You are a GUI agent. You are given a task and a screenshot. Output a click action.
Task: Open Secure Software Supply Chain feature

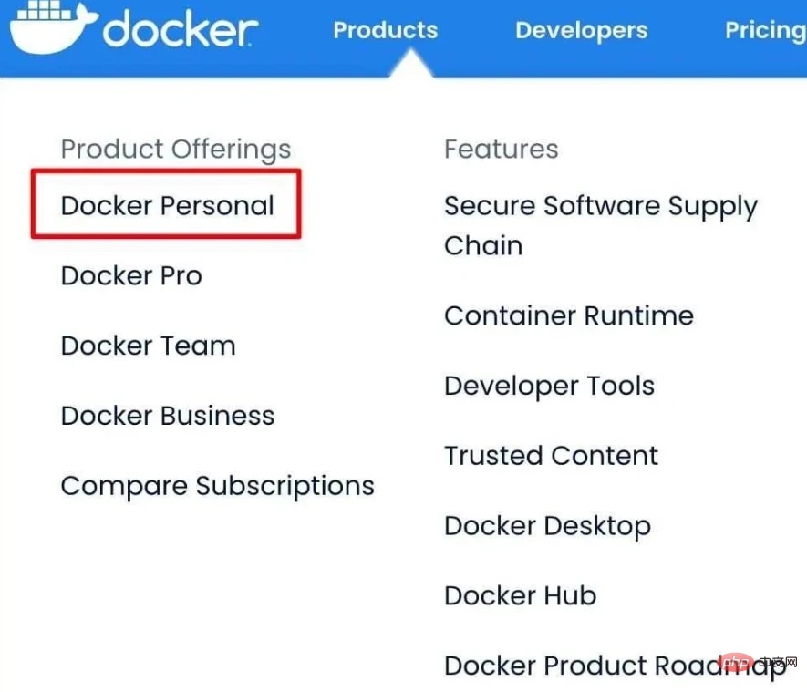click(x=601, y=225)
